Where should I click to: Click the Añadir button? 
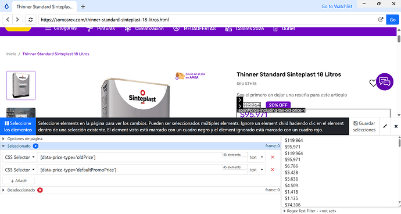pyautogui.click(x=19, y=181)
